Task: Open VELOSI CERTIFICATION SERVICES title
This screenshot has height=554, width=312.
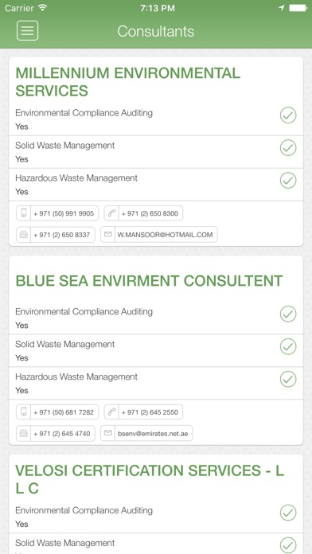Action: [x=150, y=479]
